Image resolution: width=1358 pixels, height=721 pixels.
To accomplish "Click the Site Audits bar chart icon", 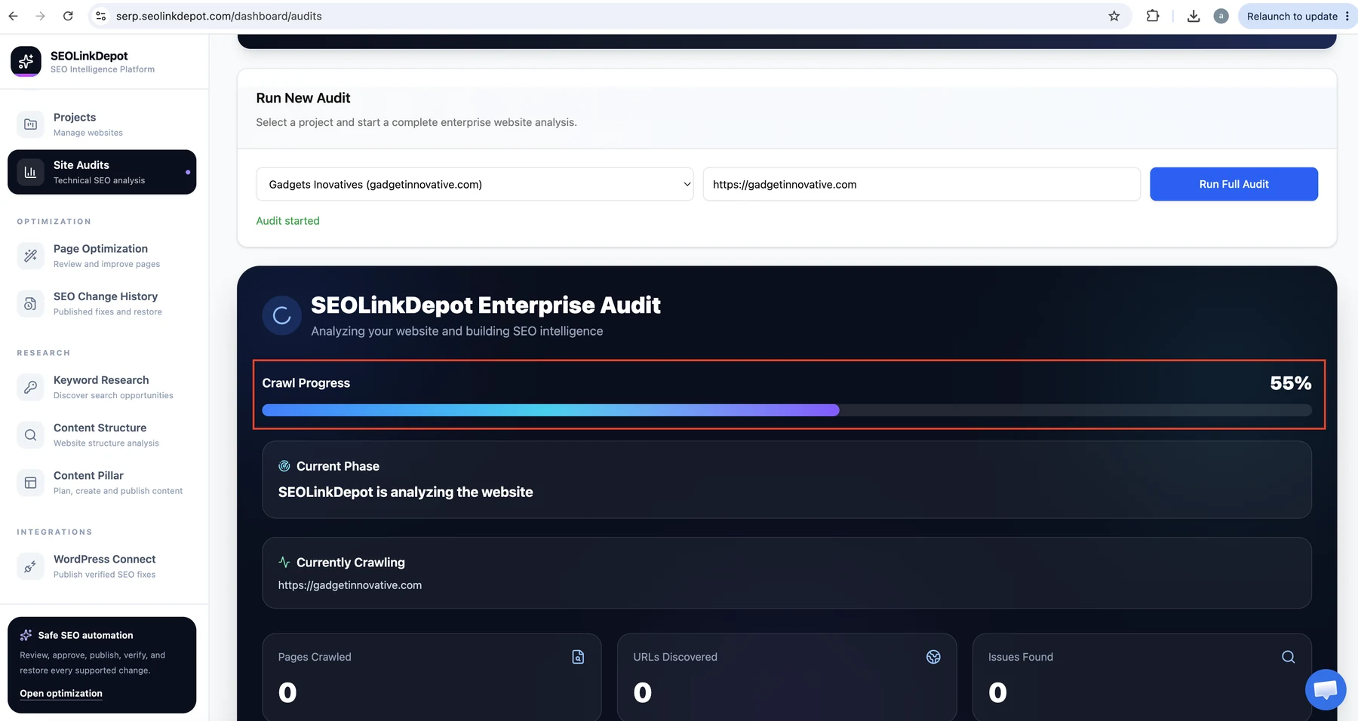I will click(x=30, y=172).
